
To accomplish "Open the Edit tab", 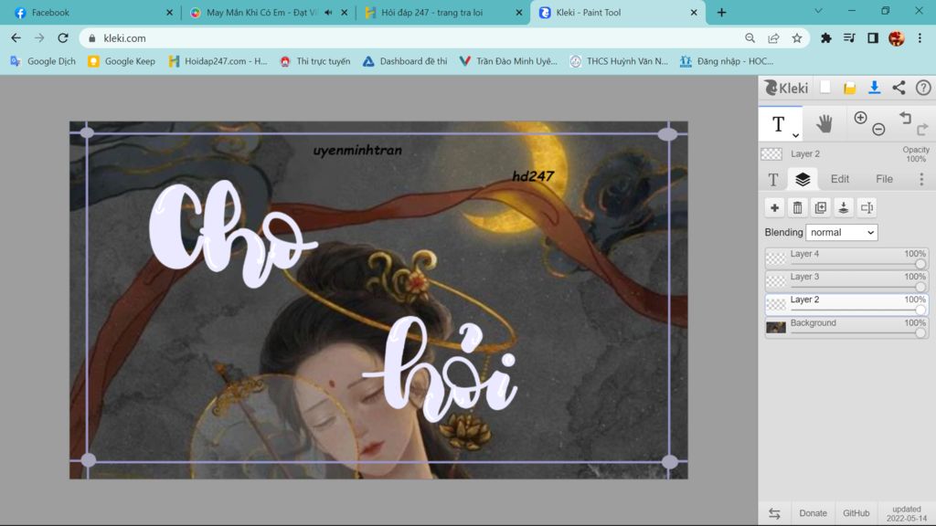I will coord(839,179).
